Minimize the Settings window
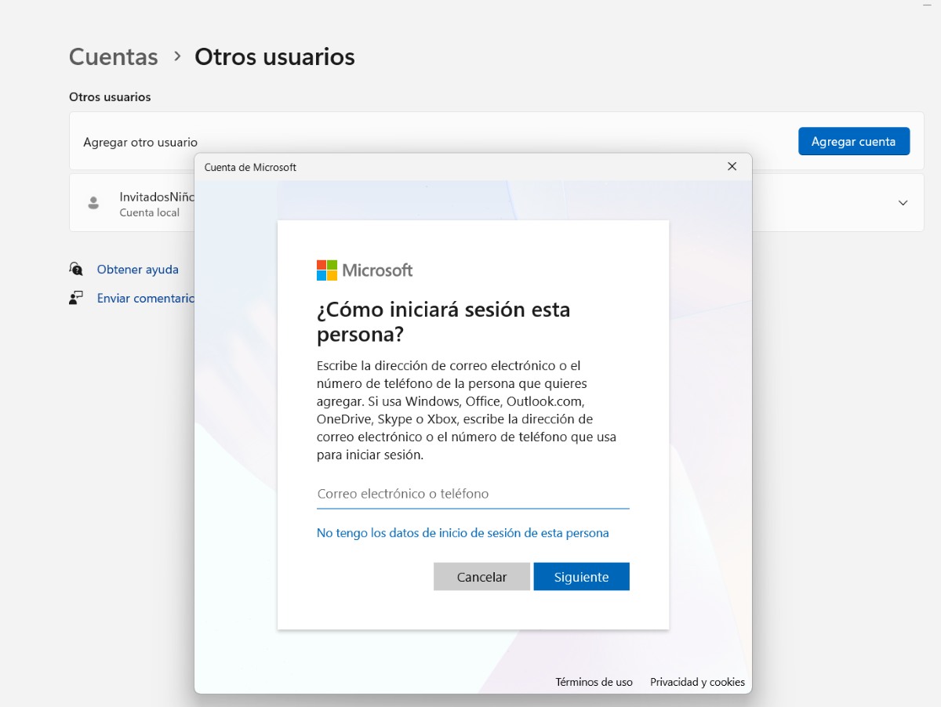The width and height of the screenshot is (941, 707). pyautogui.click(x=927, y=5)
